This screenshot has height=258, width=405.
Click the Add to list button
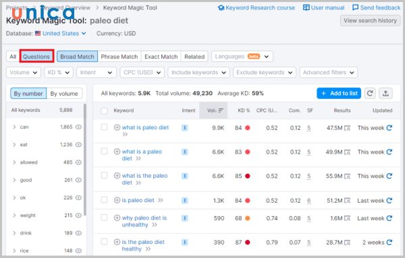click(x=339, y=94)
